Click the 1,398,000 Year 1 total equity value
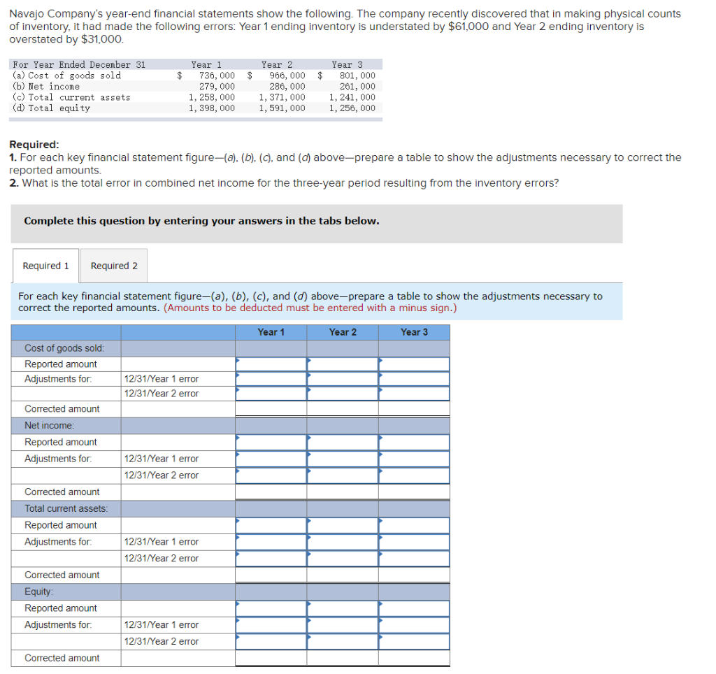 [x=212, y=108]
